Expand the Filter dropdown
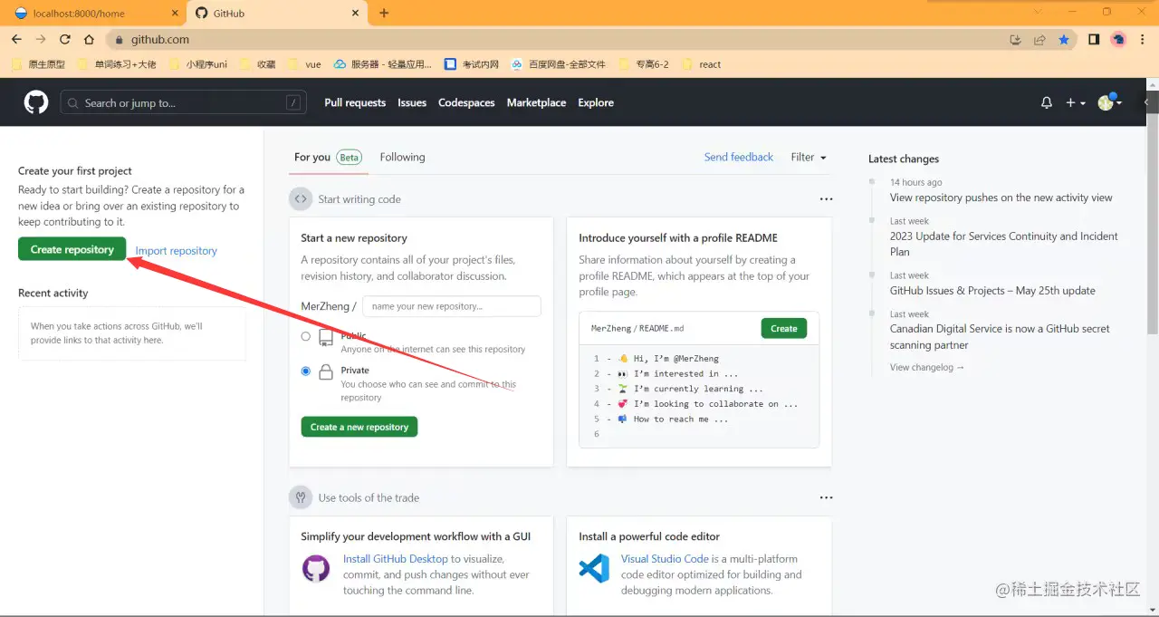This screenshot has height=617, width=1159. [x=809, y=157]
